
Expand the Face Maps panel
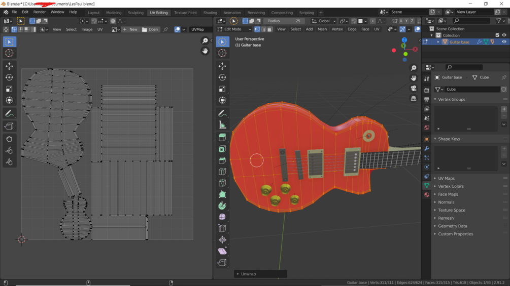coord(448,194)
